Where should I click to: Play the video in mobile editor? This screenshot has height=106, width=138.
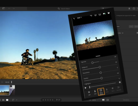click(x=85, y=88)
